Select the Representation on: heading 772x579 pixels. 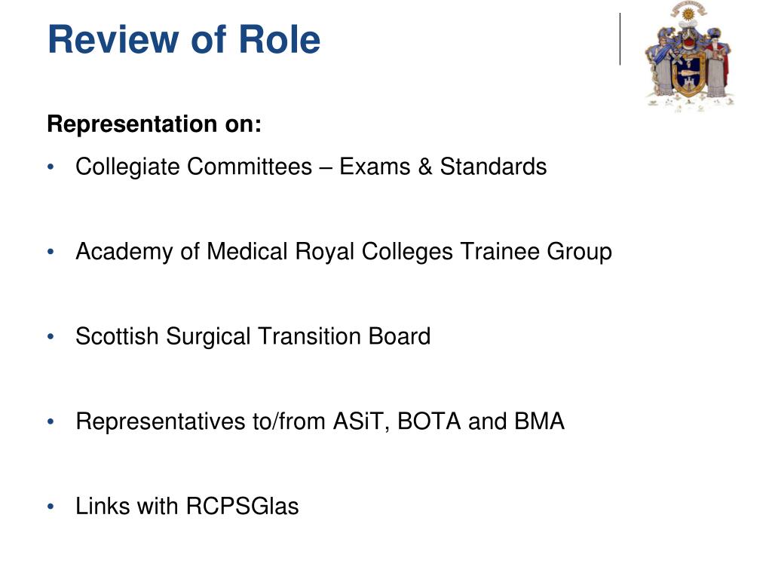pos(154,124)
